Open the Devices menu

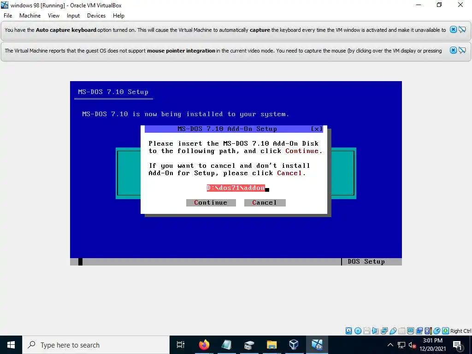point(96,16)
